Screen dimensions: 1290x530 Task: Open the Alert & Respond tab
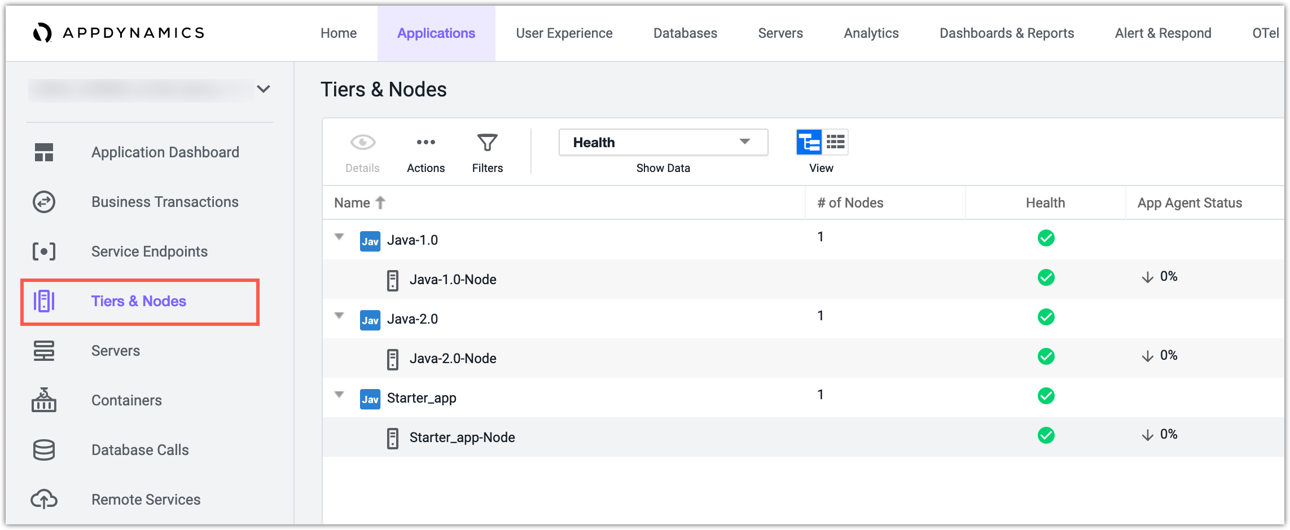coord(1163,33)
